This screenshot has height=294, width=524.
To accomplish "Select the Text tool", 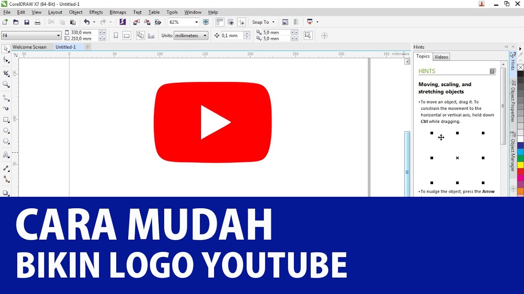I will pyautogui.click(x=6, y=155).
